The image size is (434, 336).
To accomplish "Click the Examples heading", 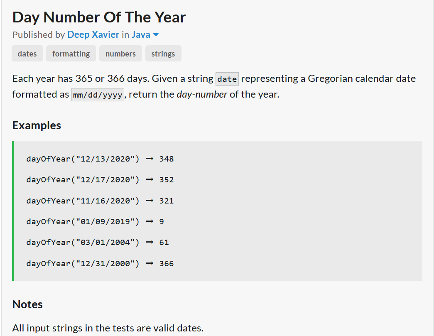I will (x=37, y=125).
